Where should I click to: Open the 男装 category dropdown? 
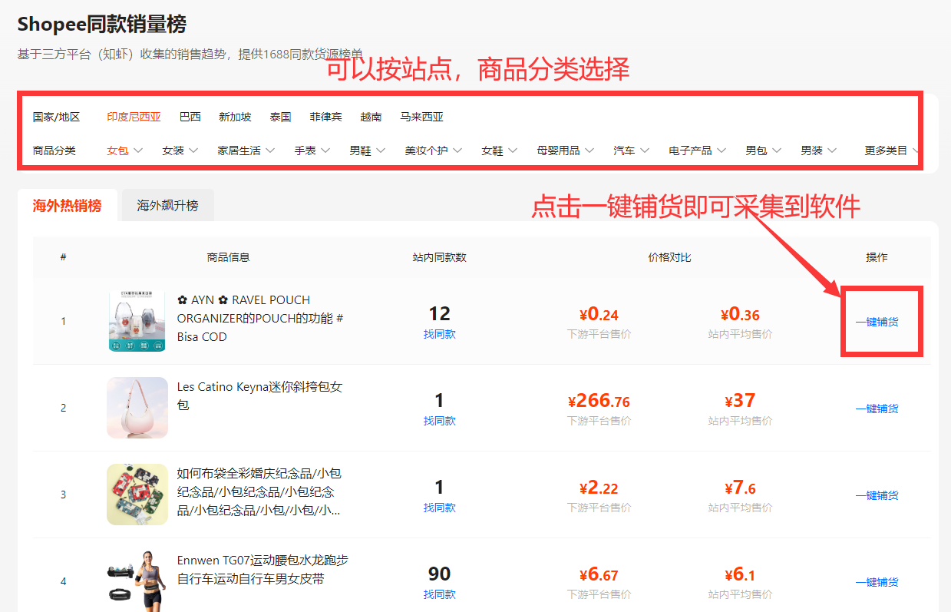click(x=819, y=151)
